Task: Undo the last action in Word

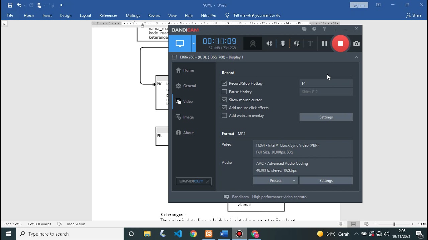Action: click(19, 5)
